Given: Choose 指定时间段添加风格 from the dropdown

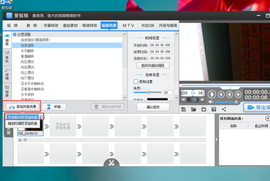Looking at the screenshot, I should 22,122.
